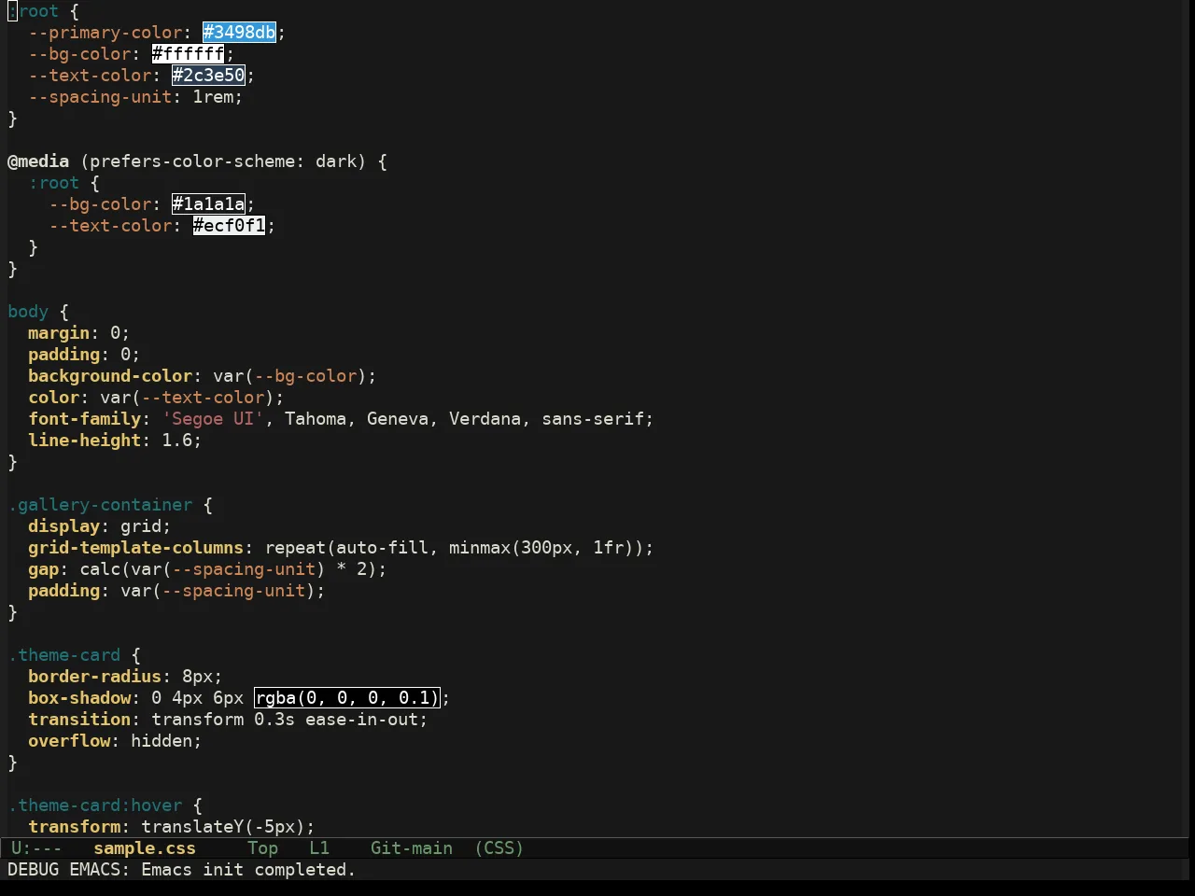
Task: Click the .theme-card:hover selector
Action: click(x=95, y=805)
